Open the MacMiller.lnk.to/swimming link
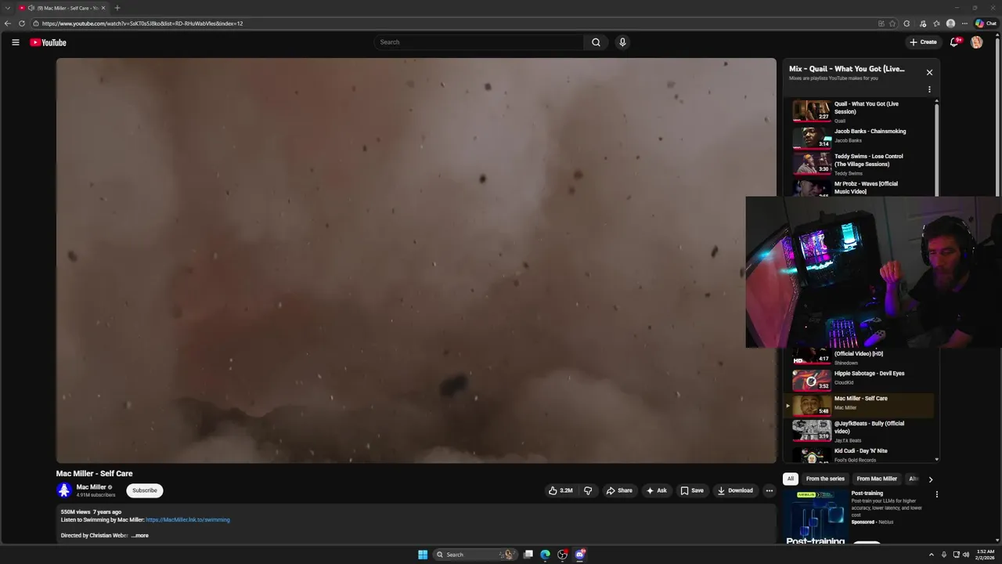This screenshot has height=564, width=1002. (x=188, y=519)
